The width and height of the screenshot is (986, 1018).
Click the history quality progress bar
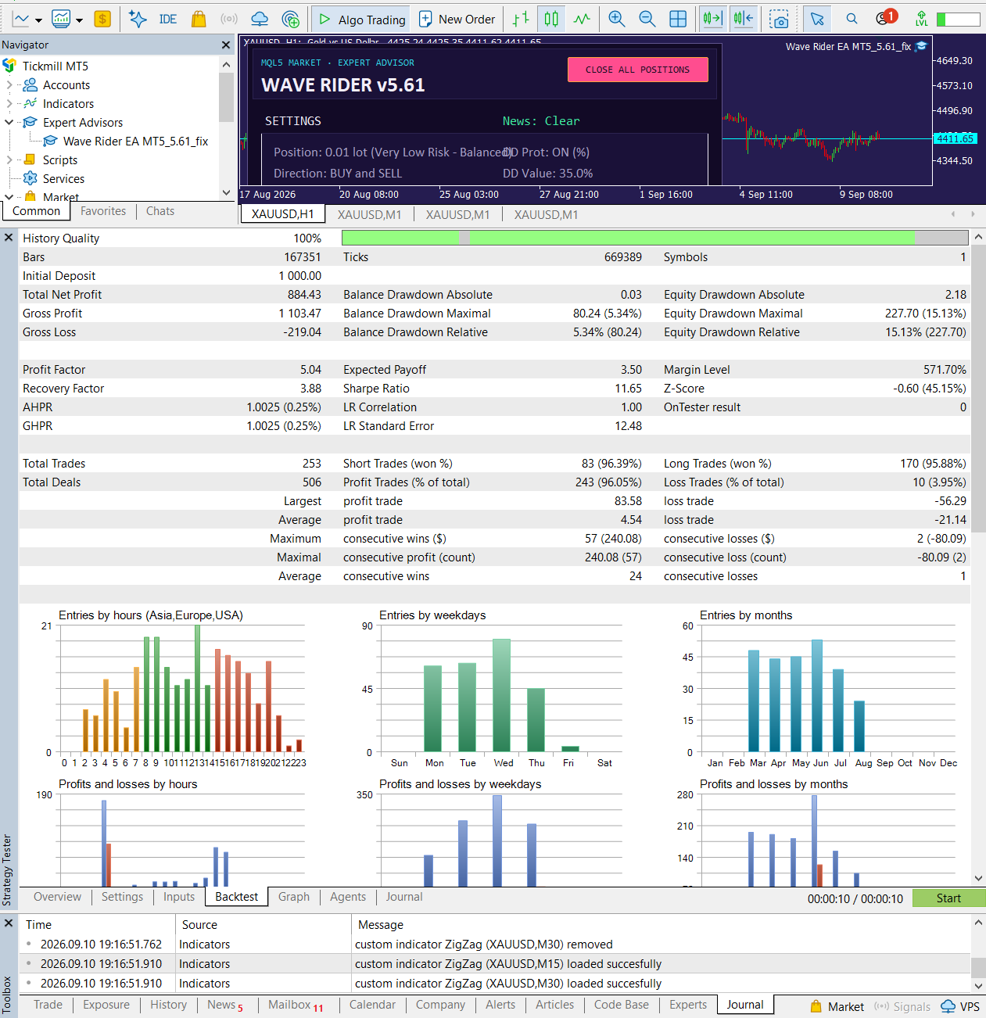pos(654,238)
